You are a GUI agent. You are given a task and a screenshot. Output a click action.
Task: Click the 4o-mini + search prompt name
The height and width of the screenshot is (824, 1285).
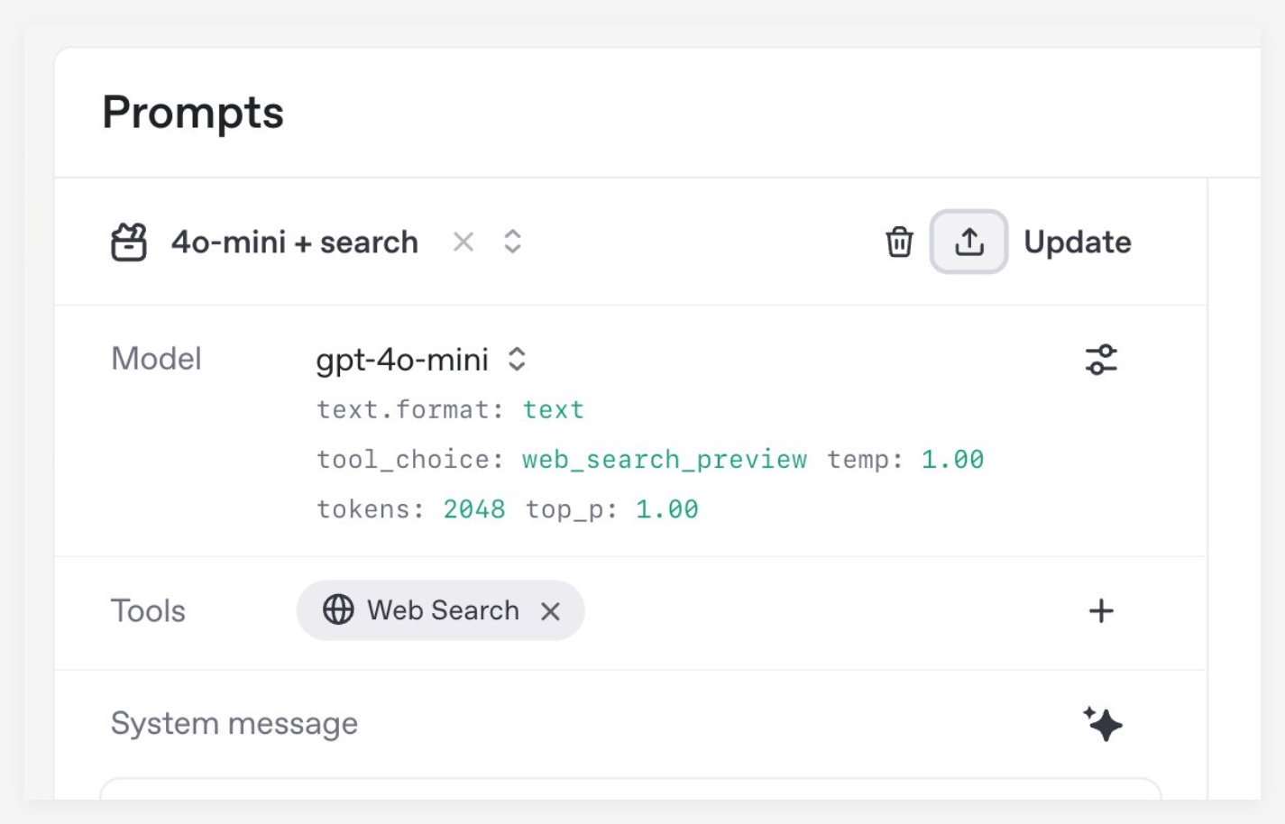tap(295, 242)
